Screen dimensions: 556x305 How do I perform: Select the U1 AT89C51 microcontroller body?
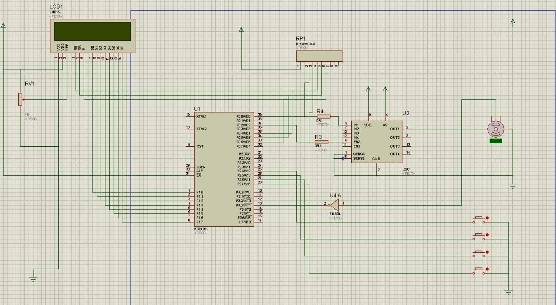point(224,169)
